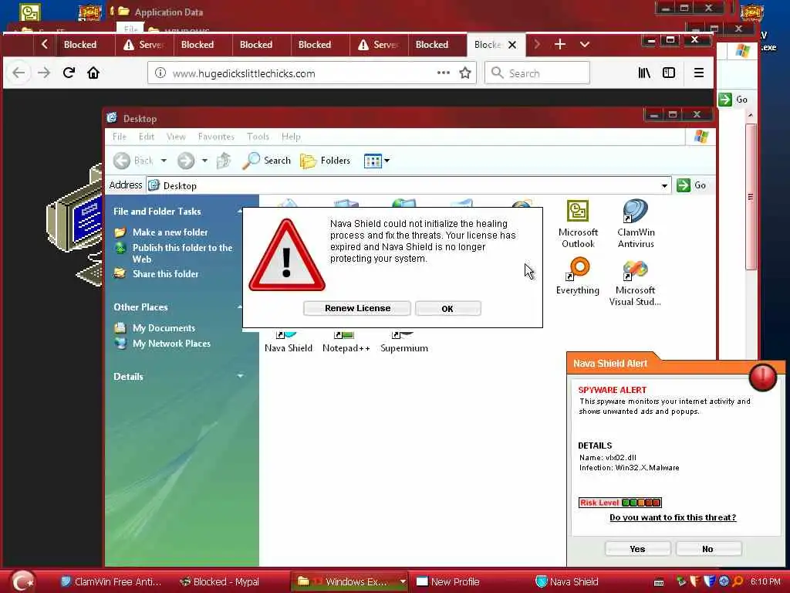This screenshot has width=790, height=593.
Task: Open the page actions three-dot menu
Action: pyautogui.click(x=444, y=73)
